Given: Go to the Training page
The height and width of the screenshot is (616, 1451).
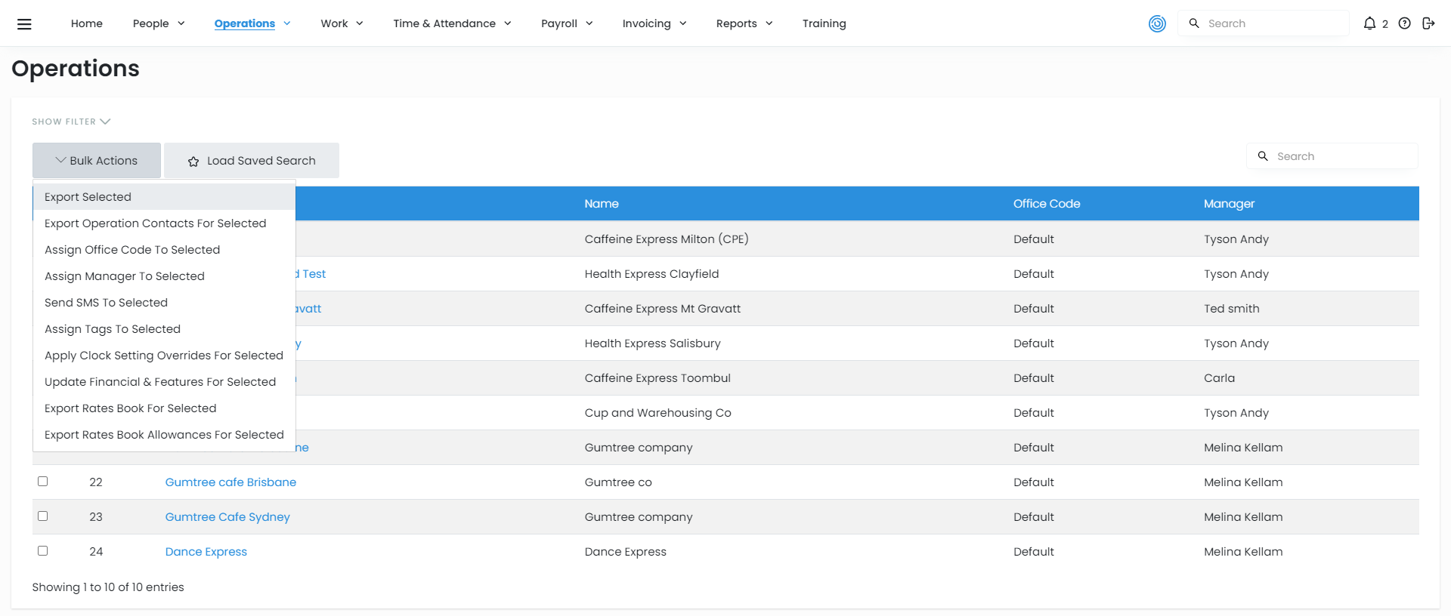Looking at the screenshot, I should (824, 23).
